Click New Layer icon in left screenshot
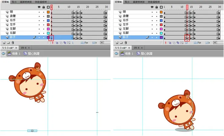This screenshot has height=136, width=224. [4, 43]
